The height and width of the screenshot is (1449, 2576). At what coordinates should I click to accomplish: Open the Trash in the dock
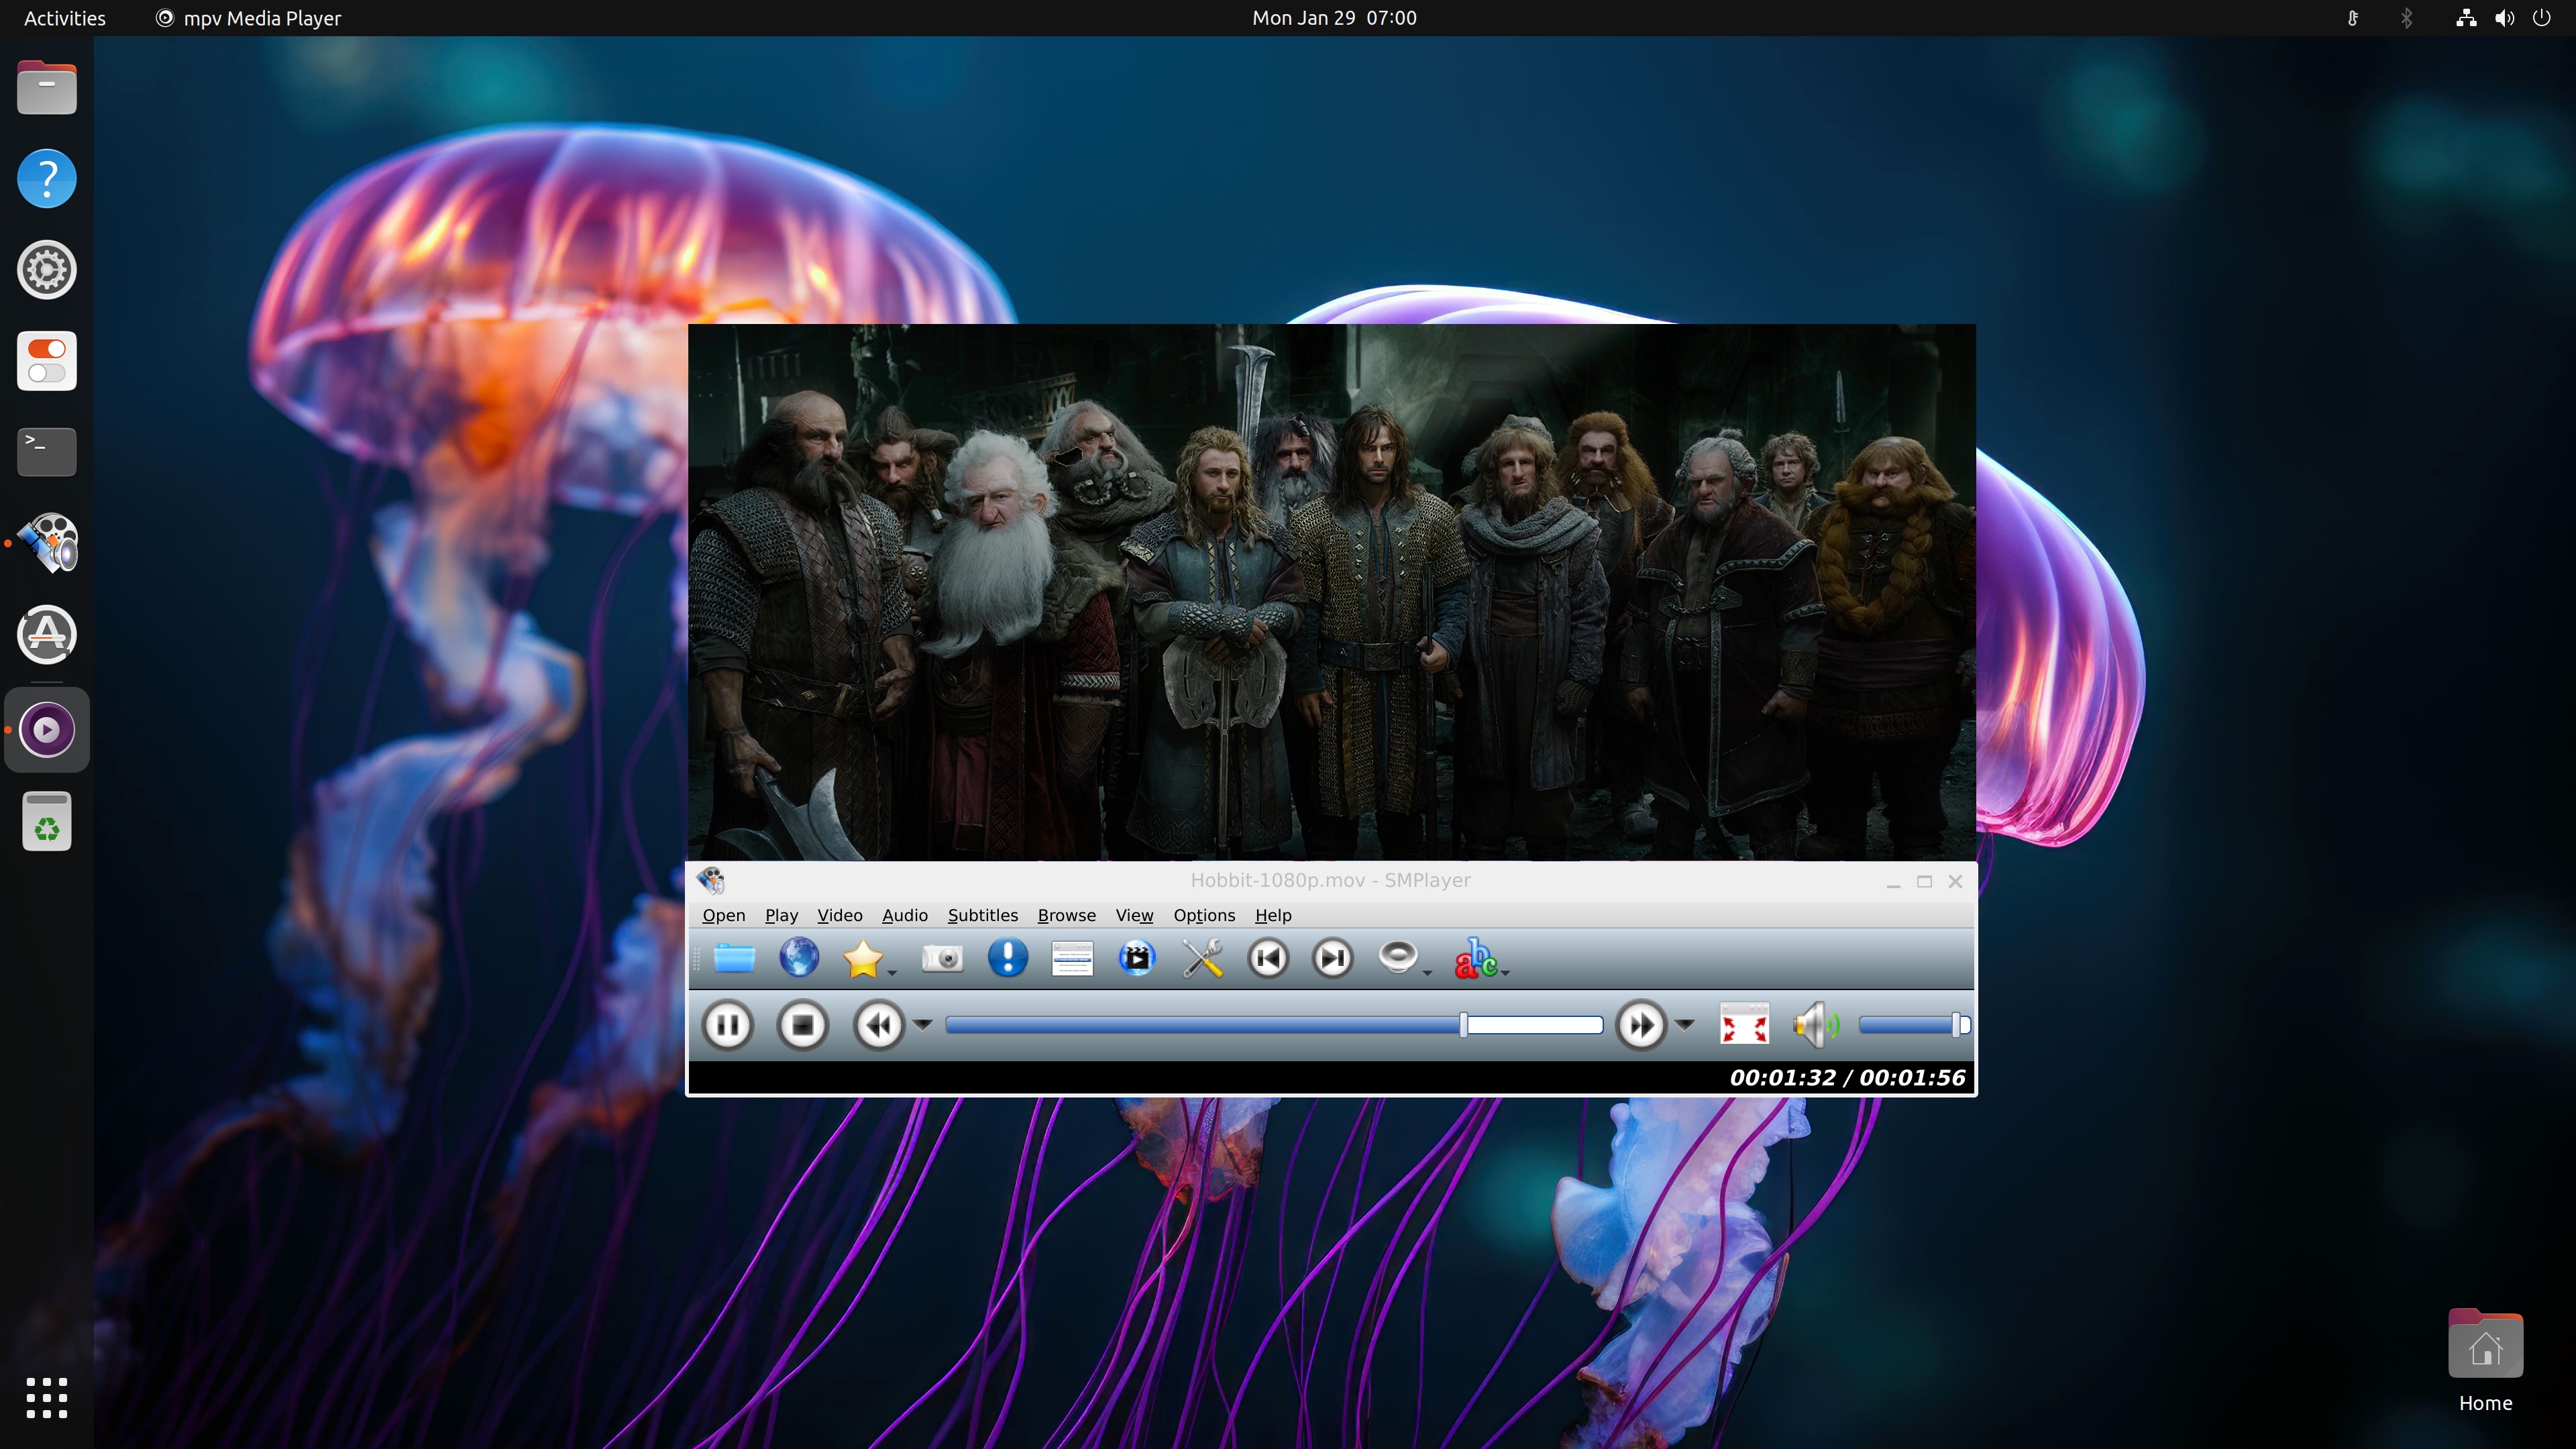tap(47, 821)
